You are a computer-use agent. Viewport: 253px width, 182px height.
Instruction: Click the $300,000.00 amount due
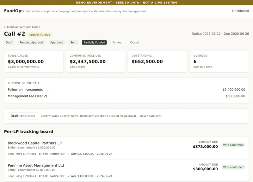point(205,169)
